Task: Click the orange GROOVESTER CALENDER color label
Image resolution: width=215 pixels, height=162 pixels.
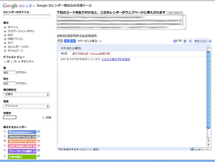Action: click(22, 141)
